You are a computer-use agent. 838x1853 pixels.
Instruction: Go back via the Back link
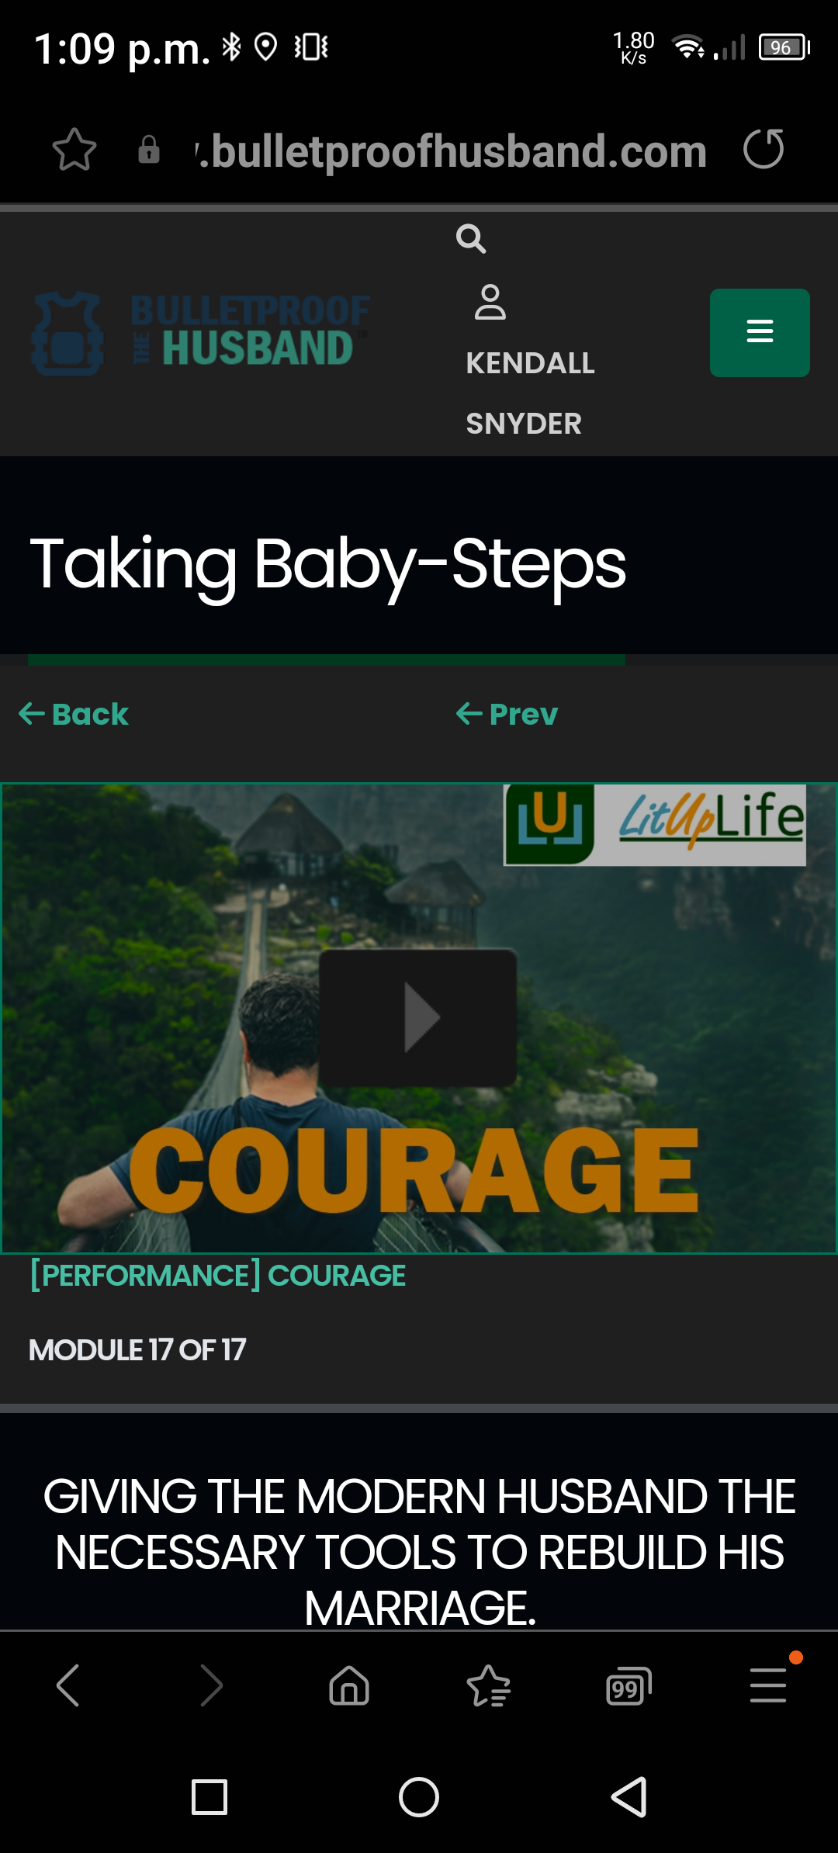(74, 714)
